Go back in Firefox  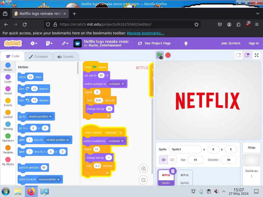(6, 24)
